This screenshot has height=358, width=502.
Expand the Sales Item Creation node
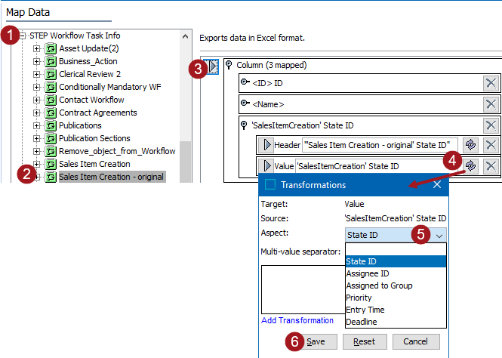[36, 164]
